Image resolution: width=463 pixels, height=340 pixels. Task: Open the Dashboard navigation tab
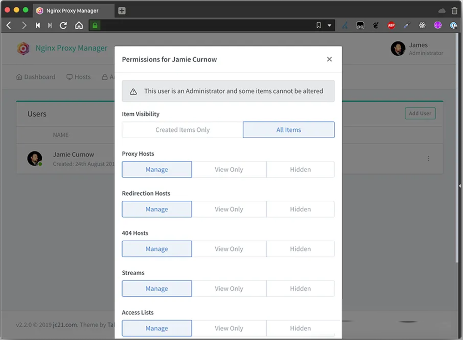point(36,77)
